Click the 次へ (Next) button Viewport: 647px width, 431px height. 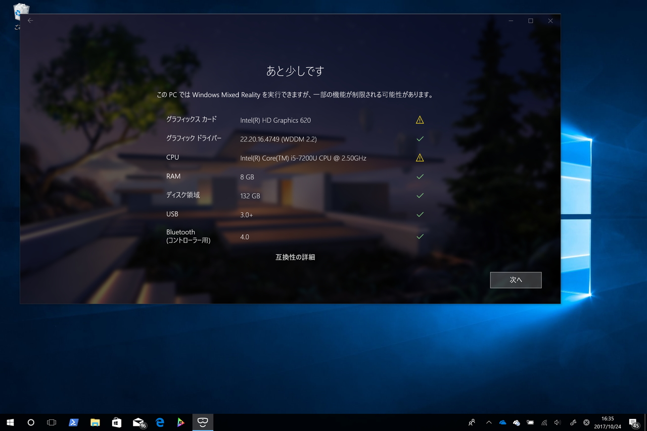[x=516, y=280]
